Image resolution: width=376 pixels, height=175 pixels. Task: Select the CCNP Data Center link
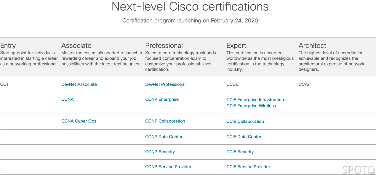pos(164,137)
